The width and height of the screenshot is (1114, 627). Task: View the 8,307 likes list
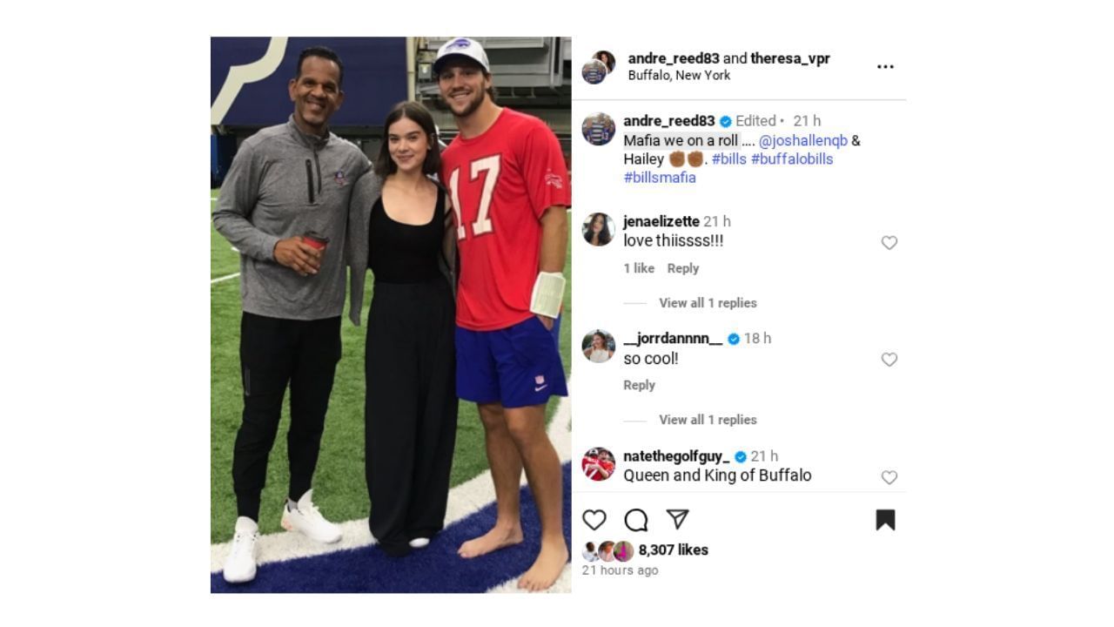673,549
